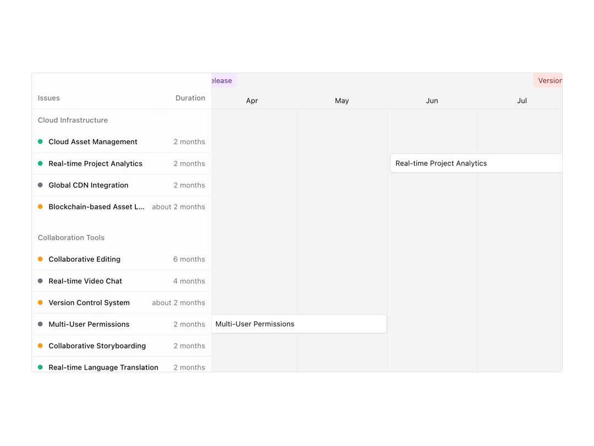
Task: Select the Collaborative Editing issue
Action: (121, 259)
